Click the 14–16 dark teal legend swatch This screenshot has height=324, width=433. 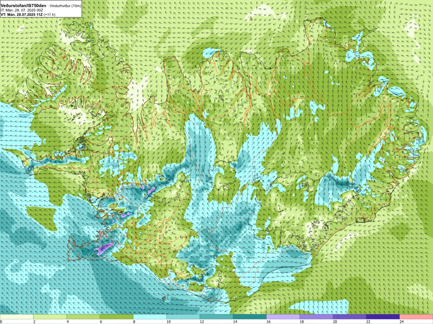coord(250,317)
